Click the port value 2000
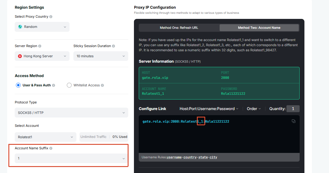This screenshot has height=173, width=329. coord(225,78)
